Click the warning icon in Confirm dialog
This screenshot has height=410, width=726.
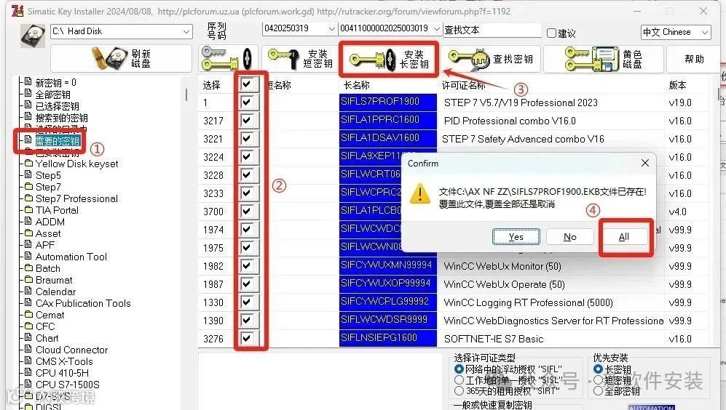coord(420,193)
